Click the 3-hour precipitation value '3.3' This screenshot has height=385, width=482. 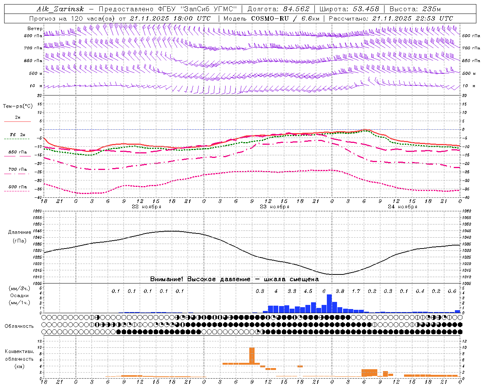tap(292, 291)
